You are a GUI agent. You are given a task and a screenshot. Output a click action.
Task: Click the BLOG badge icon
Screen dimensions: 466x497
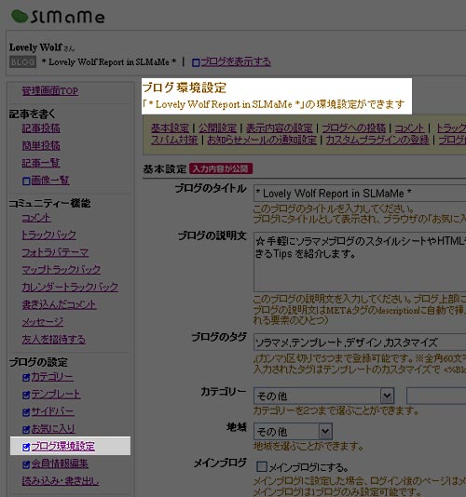[23, 61]
